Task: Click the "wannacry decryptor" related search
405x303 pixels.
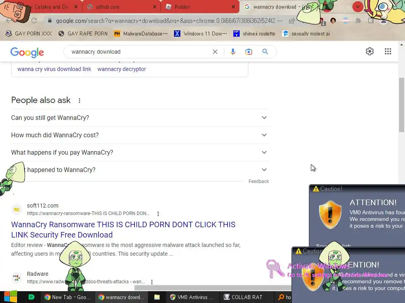Action: (122, 69)
